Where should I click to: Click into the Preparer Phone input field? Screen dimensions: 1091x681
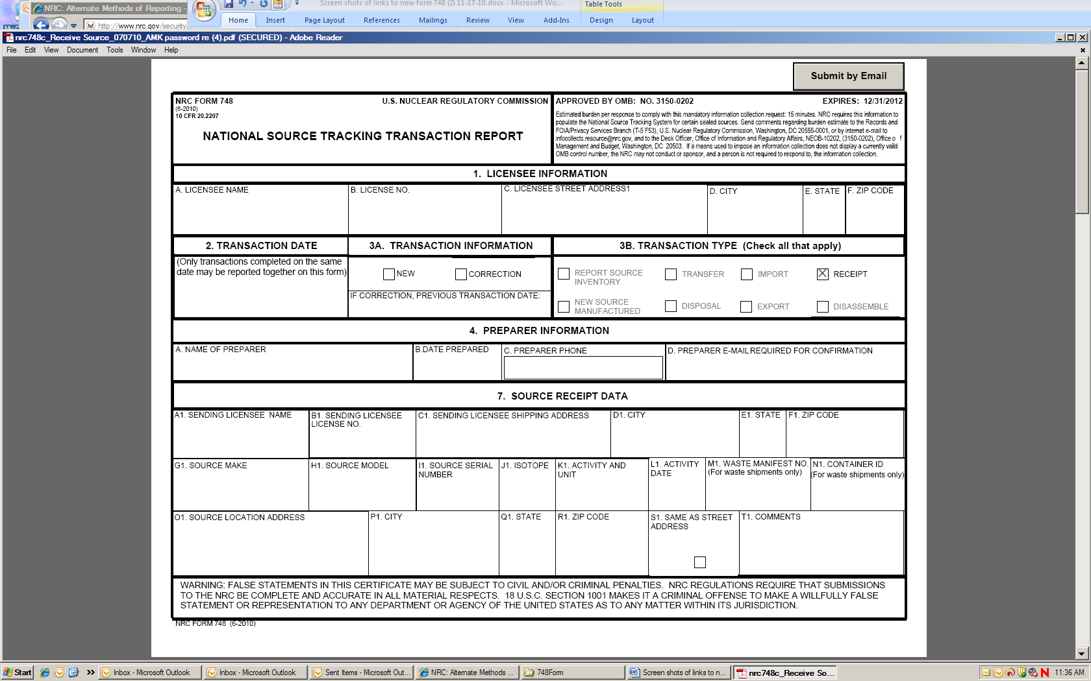pos(583,368)
